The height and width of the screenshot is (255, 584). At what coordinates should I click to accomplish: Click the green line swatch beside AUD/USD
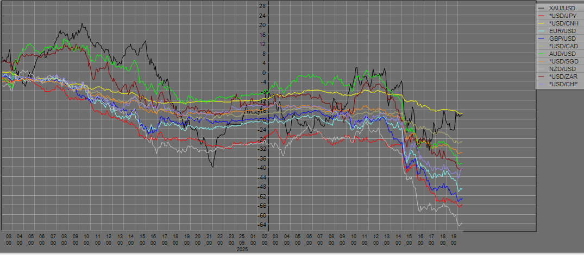point(541,54)
